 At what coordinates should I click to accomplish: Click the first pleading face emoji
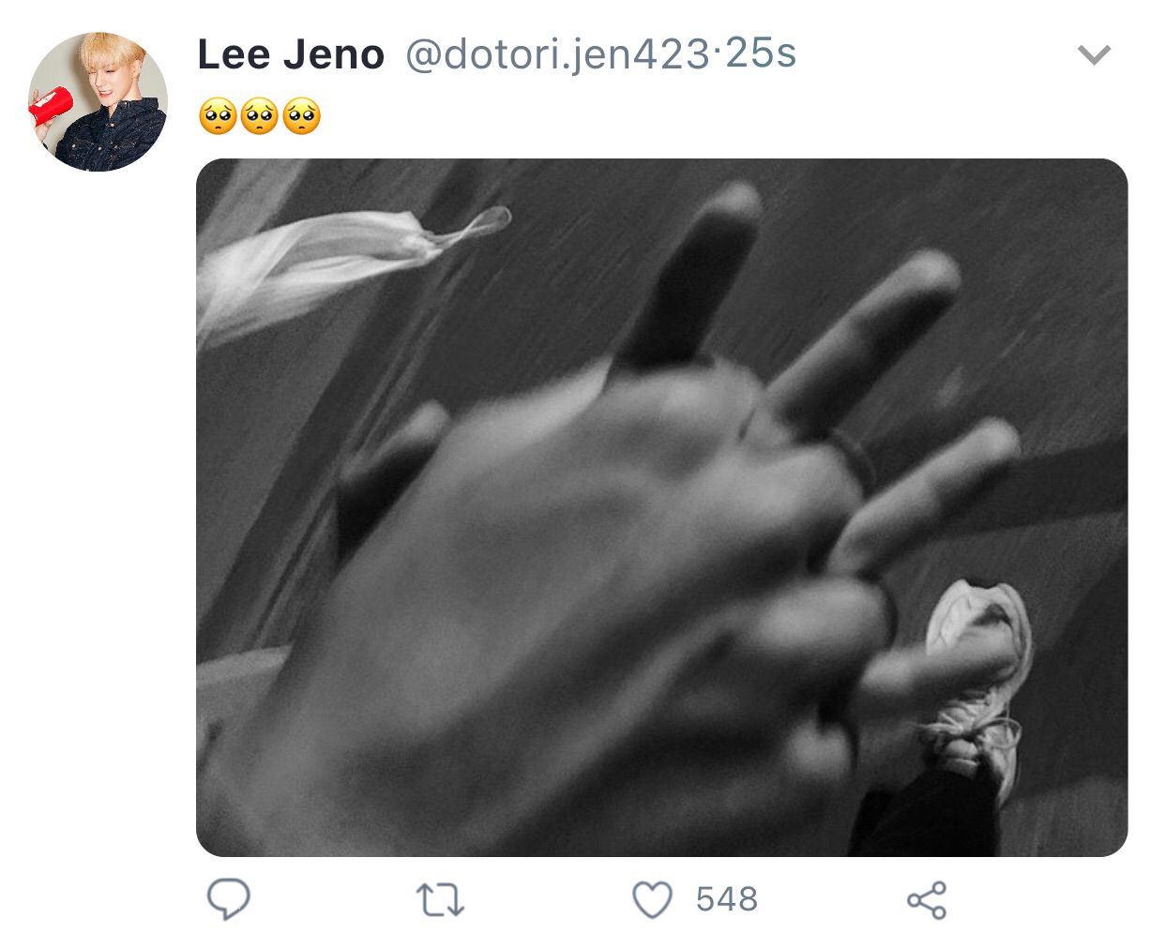coord(219,117)
